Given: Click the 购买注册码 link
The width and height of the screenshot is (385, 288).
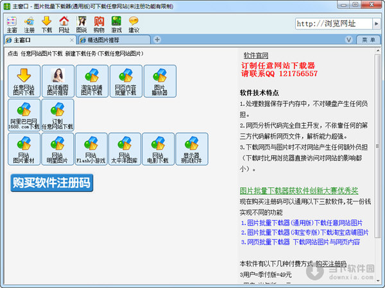Looking at the screenshot, I should tap(331, 264).
